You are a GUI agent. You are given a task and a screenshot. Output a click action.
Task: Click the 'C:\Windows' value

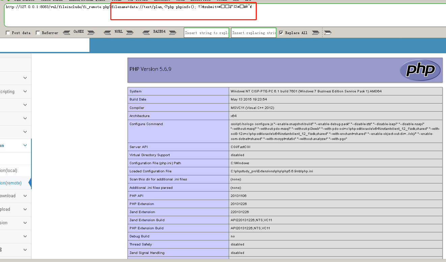[240, 163]
